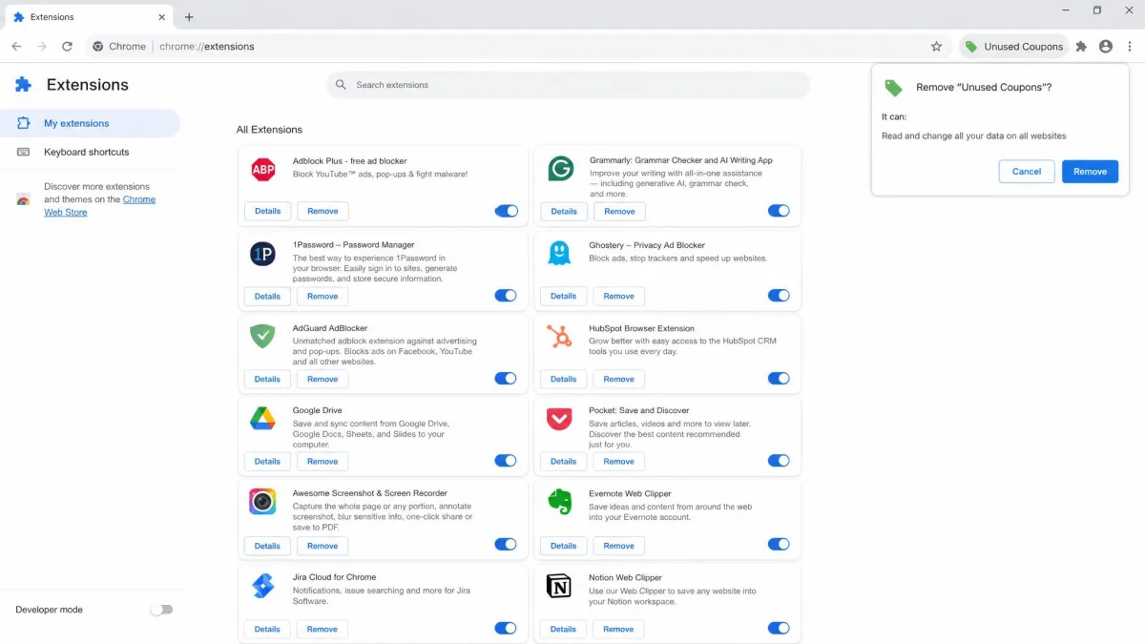This screenshot has height=644, width=1145.
Task: Select My extensions in the sidebar
Action: (x=90, y=123)
